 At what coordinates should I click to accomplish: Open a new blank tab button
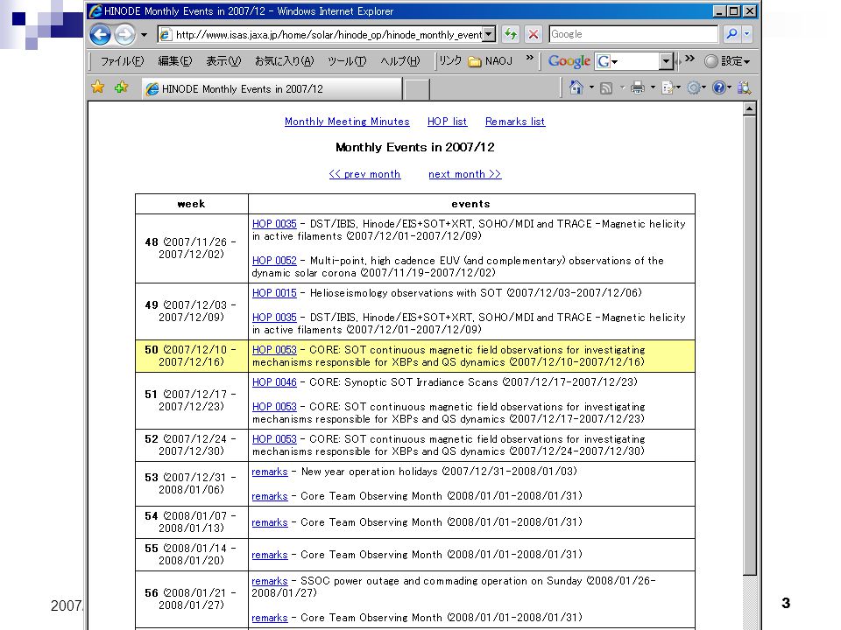tap(417, 89)
